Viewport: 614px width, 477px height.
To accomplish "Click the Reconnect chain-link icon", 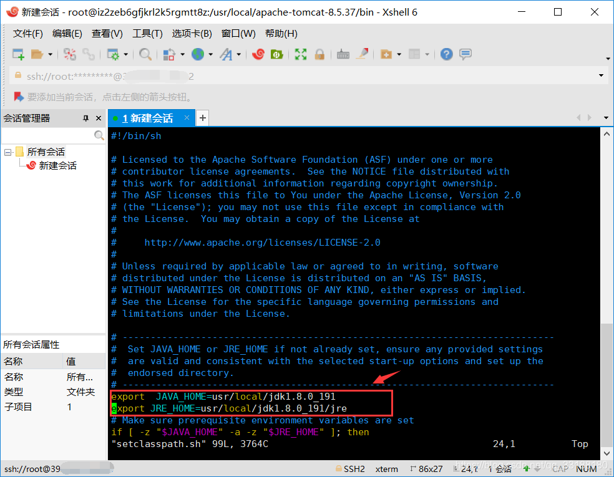I will point(89,54).
